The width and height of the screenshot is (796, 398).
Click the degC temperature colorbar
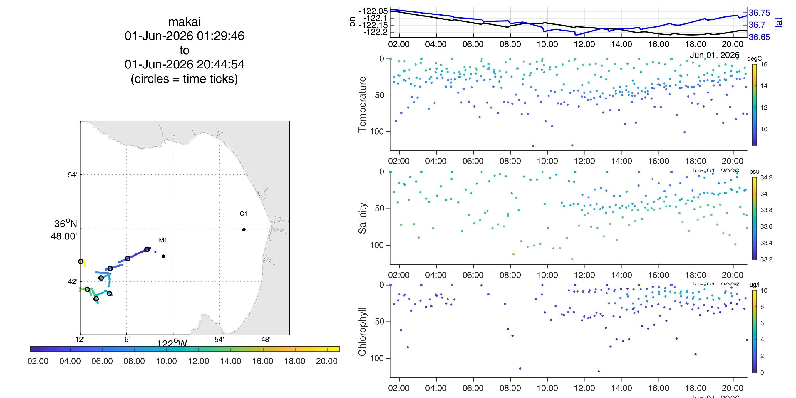[x=754, y=105]
